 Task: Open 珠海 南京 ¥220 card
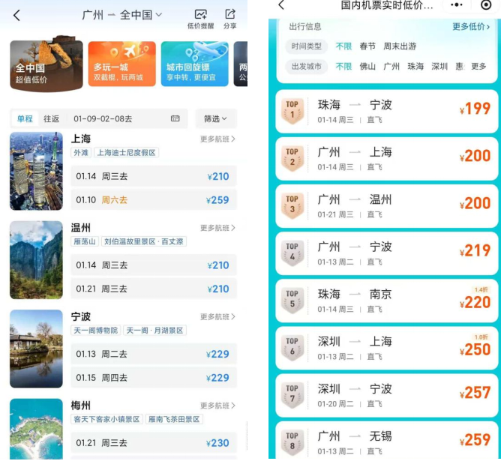386,301
